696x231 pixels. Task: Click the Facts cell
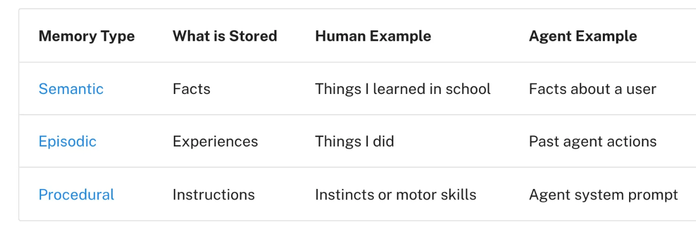pyautogui.click(x=192, y=89)
